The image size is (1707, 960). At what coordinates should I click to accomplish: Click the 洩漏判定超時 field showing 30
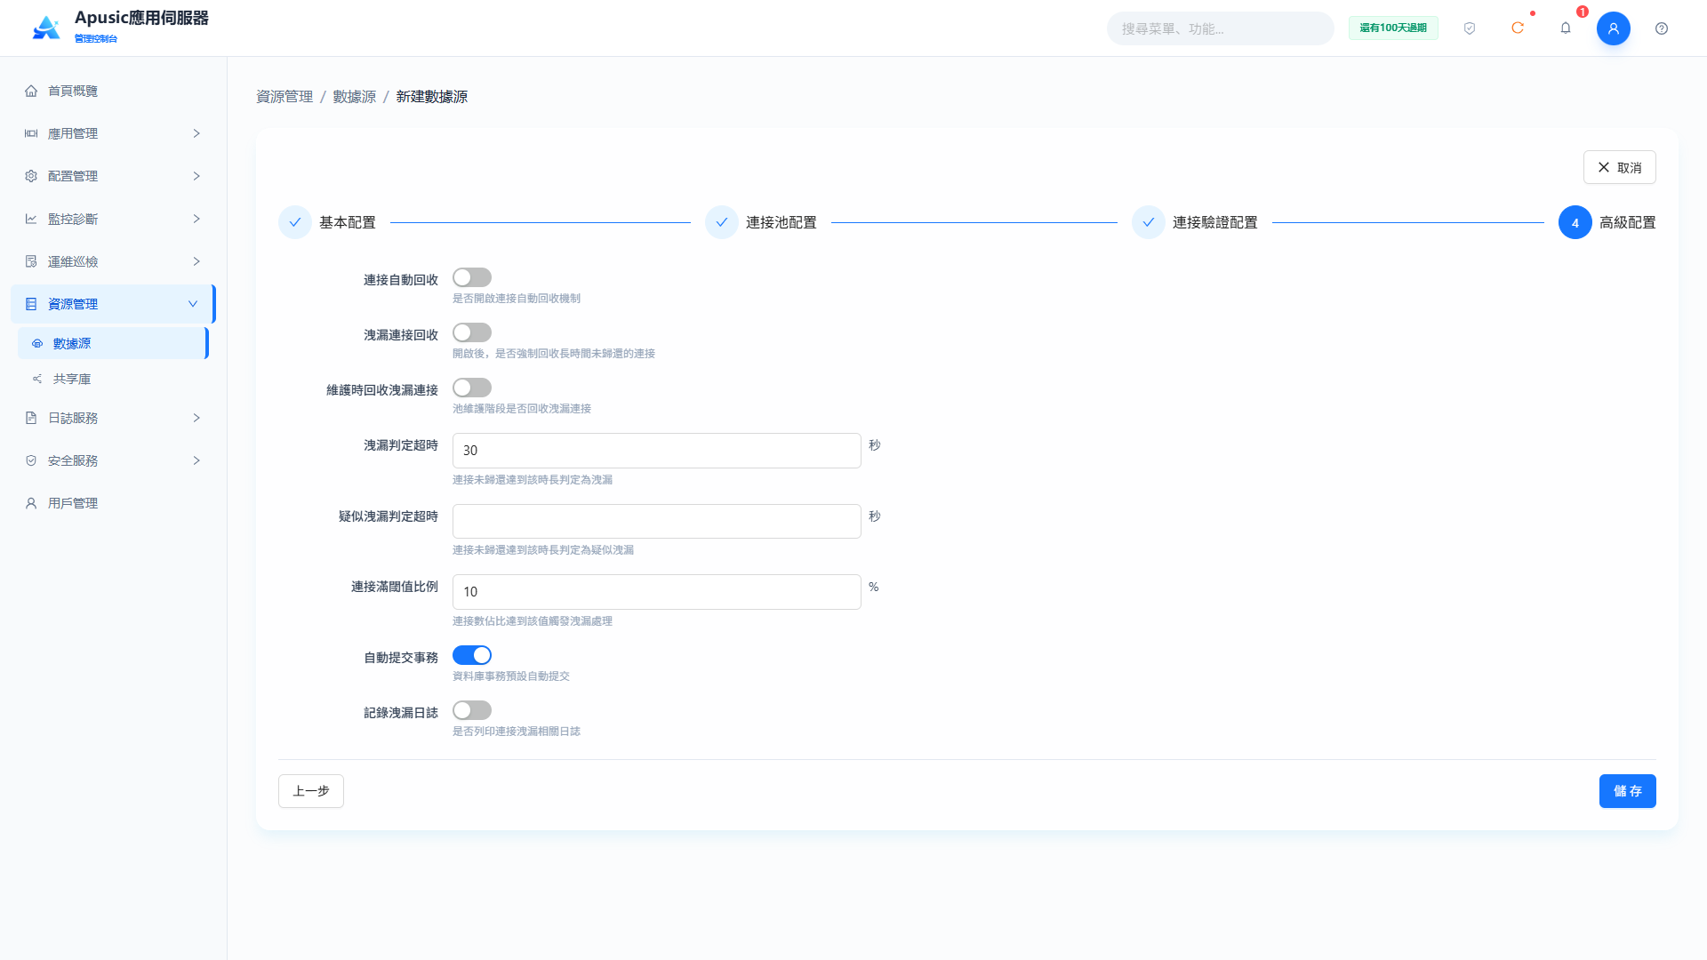656,451
